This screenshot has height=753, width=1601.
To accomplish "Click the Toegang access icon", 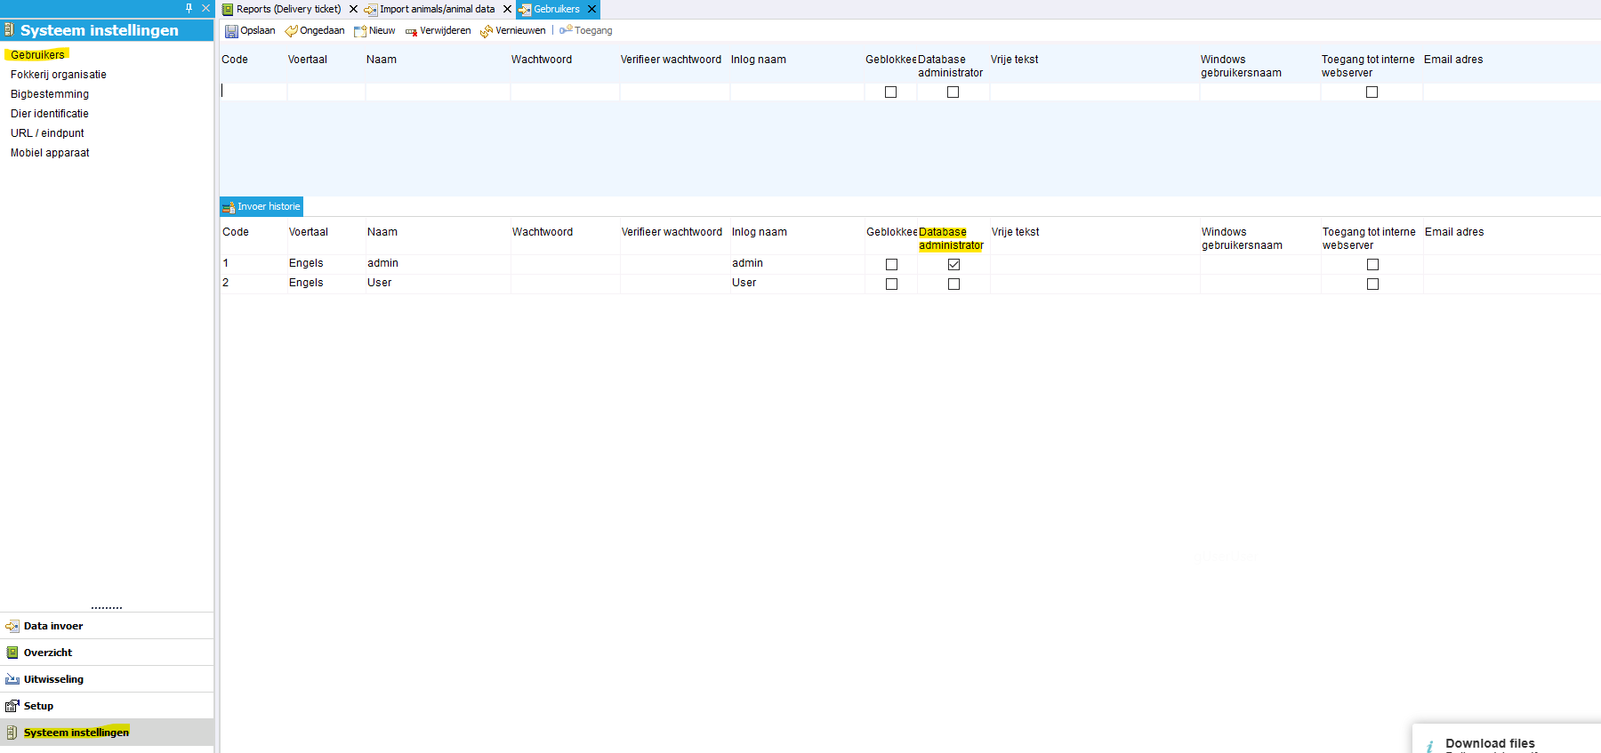I will pyautogui.click(x=566, y=30).
